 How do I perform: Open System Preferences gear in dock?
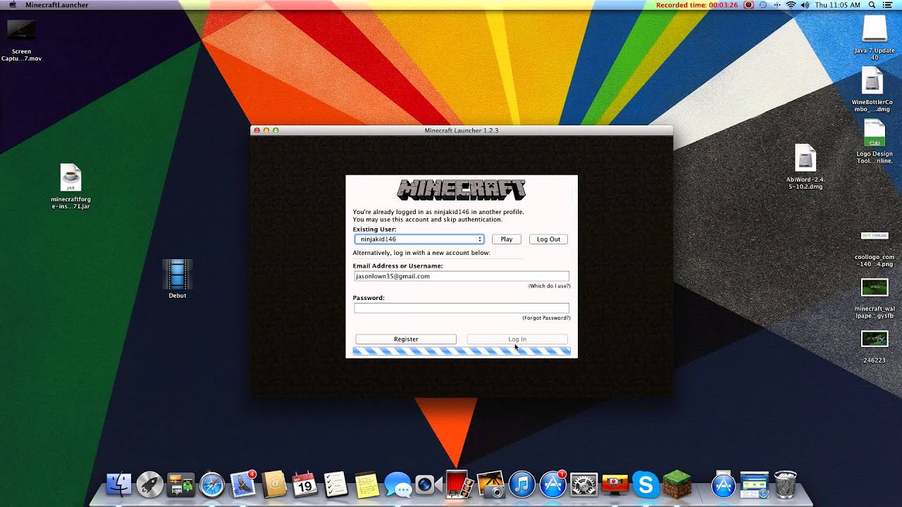[x=584, y=485]
